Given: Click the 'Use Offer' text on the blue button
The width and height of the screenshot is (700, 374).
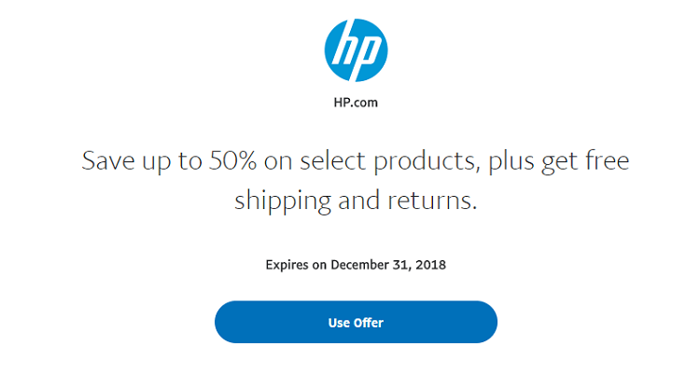Looking at the screenshot, I should [x=356, y=323].
